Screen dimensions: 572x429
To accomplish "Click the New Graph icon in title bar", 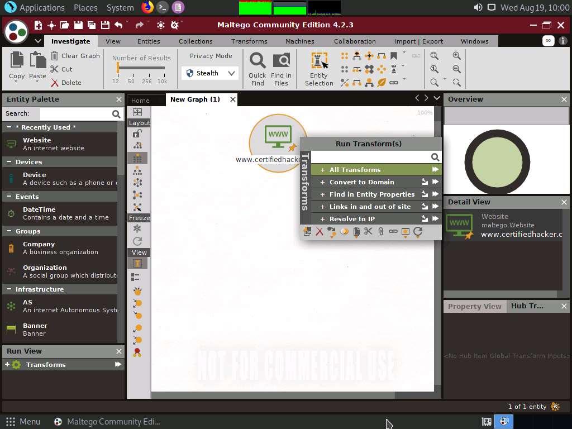I will tap(38, 25).
